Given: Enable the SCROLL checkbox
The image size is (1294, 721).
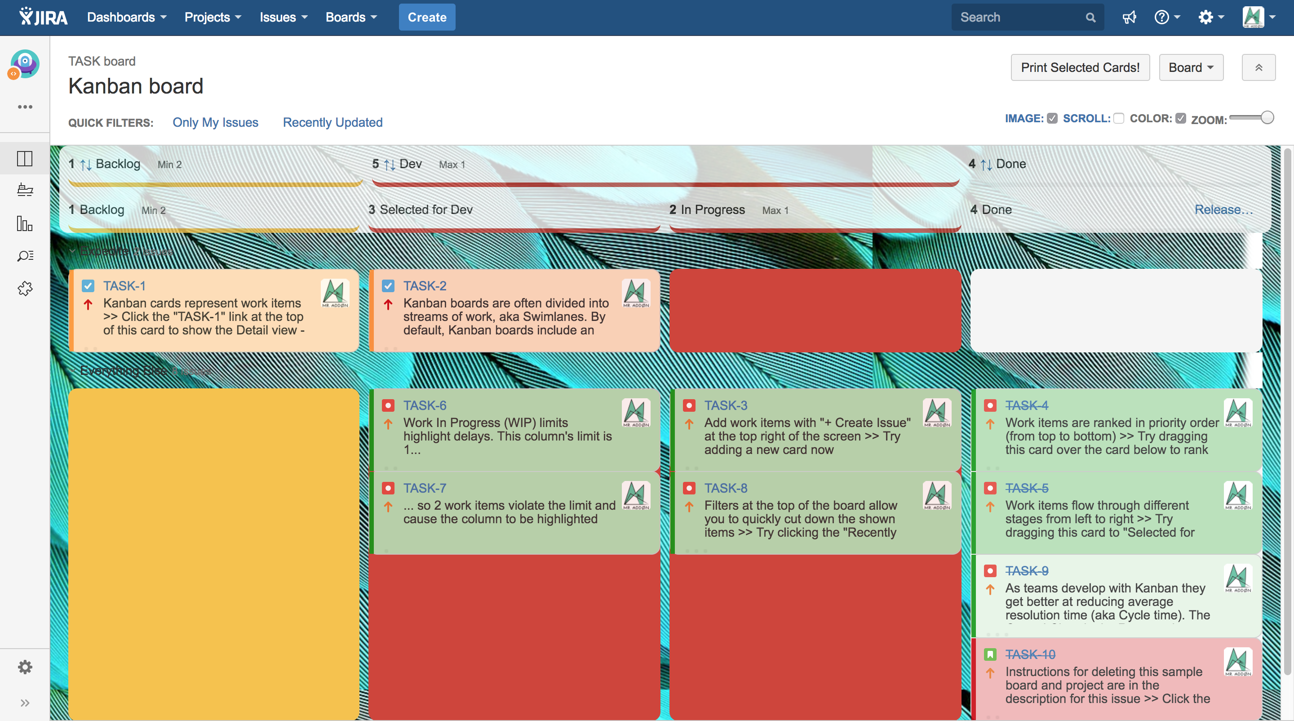Looking at the screenshot, I should 1119,119.
